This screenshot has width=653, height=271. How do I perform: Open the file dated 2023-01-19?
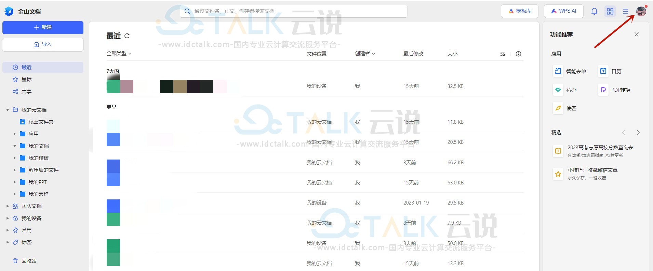tap(315, 203)
